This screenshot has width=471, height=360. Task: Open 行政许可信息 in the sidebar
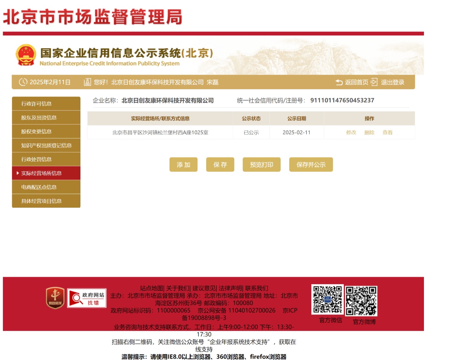point(46,104)
